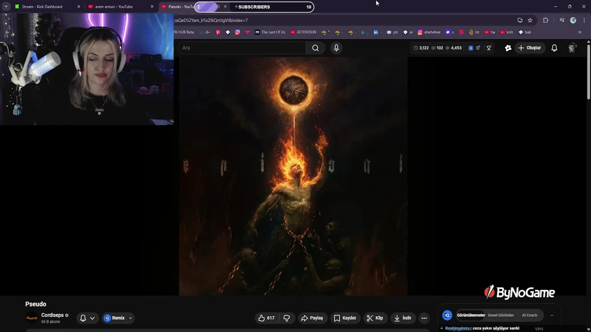Expand the Remix dropdown arrow

tap(130, 318)
